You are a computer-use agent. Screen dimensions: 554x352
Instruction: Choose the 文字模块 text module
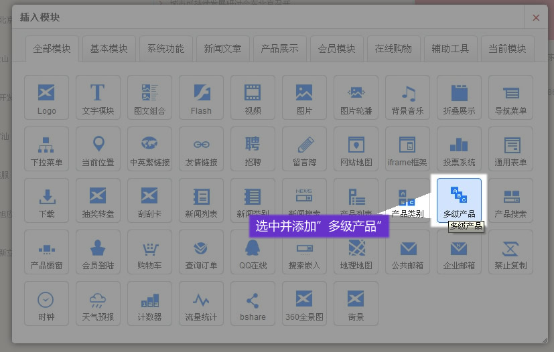click(x=98, y=97)
